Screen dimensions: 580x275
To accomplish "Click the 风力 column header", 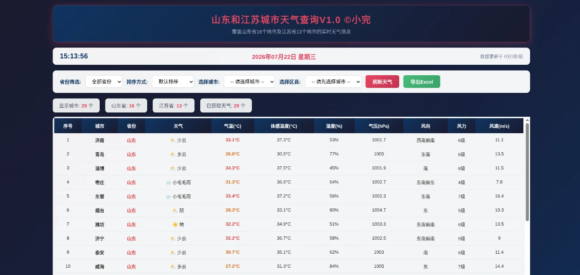I will [462, 126].
